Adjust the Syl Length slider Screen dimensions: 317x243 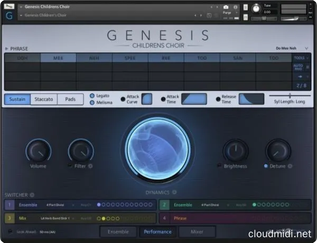[x=290, y=96]
